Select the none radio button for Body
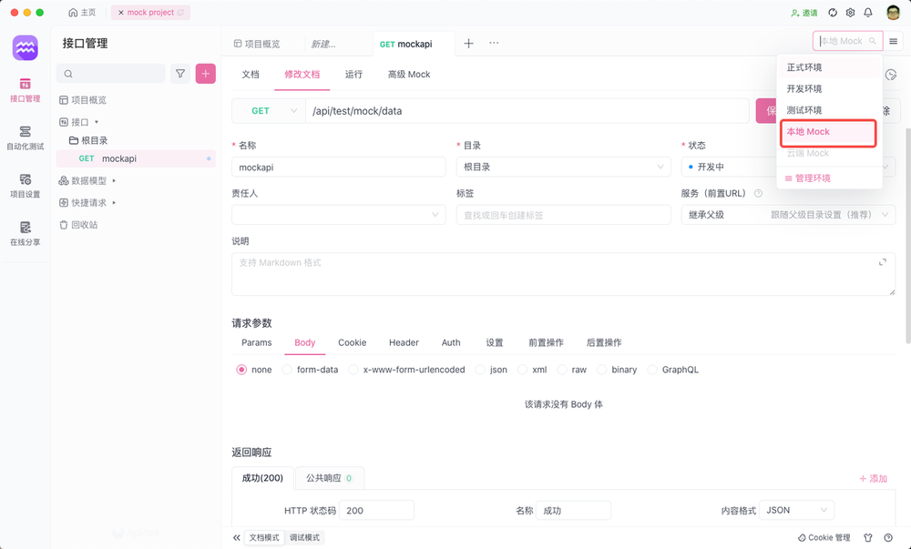Image resolution: width=911 pixels, height=549 pixels. 240,370
